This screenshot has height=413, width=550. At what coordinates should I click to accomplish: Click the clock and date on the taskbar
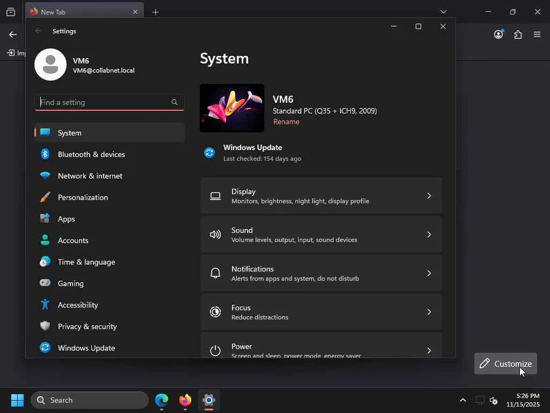[x=523, y=400]
